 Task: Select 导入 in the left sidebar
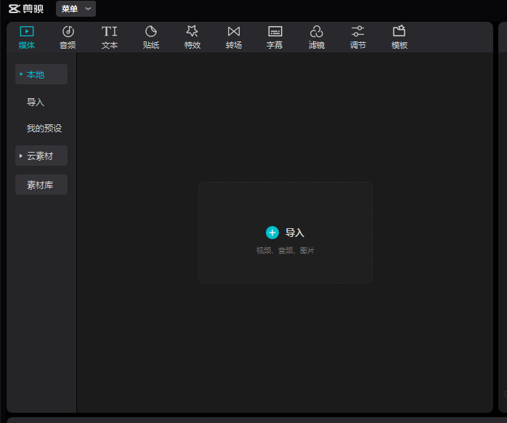pos(36,102)
